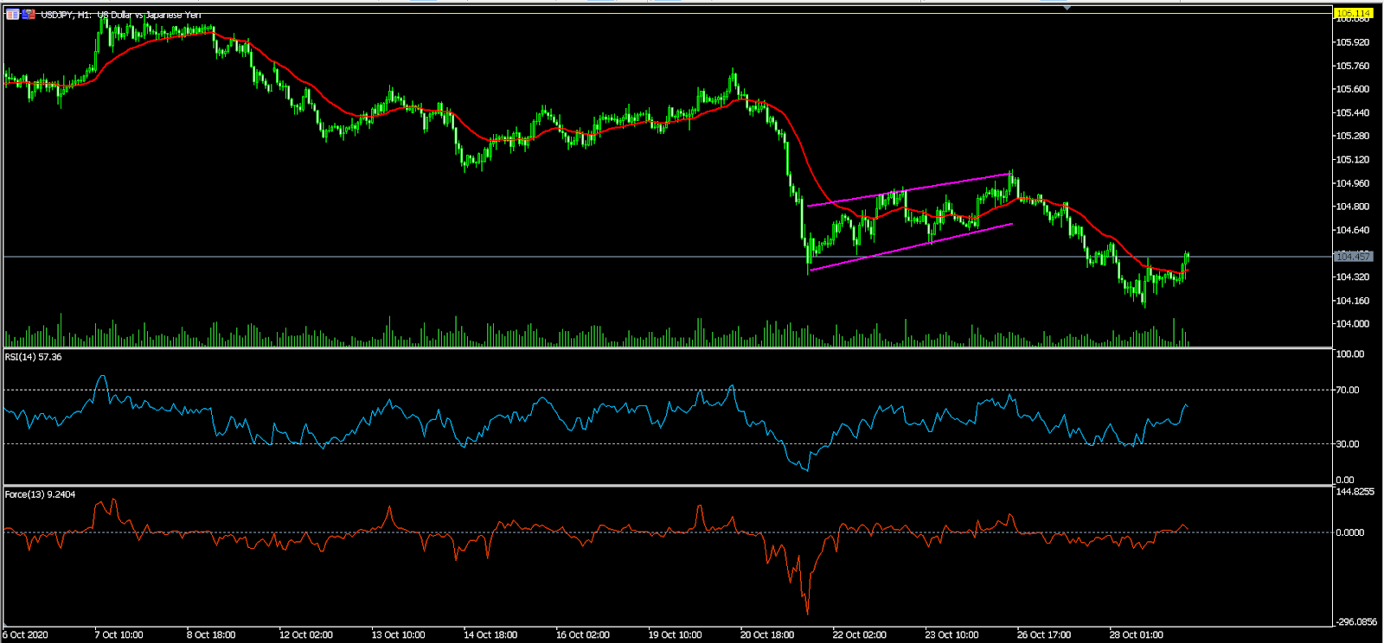Click the RSI(14) 57.36 indicator label

34,357
